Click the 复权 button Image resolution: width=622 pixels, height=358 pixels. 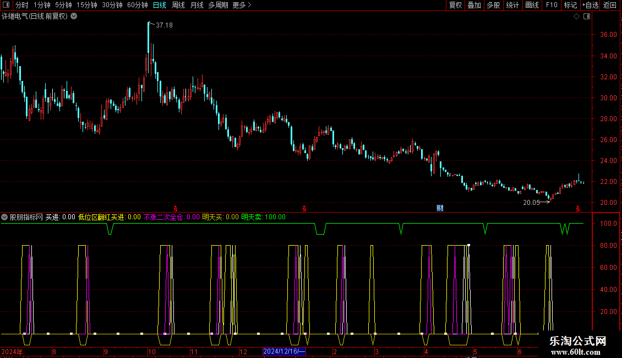pos(455,5)
